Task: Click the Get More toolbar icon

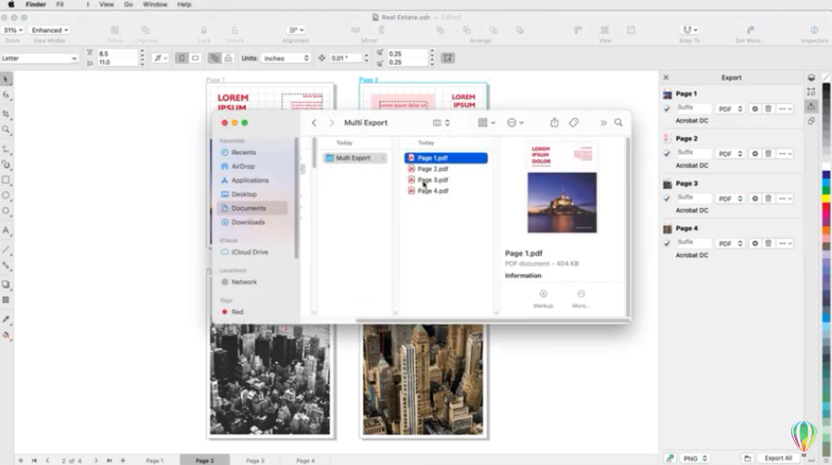Action: [750, 31]
